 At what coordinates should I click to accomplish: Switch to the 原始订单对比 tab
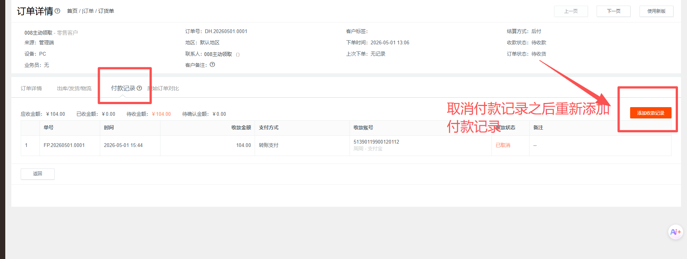point(163,88)
